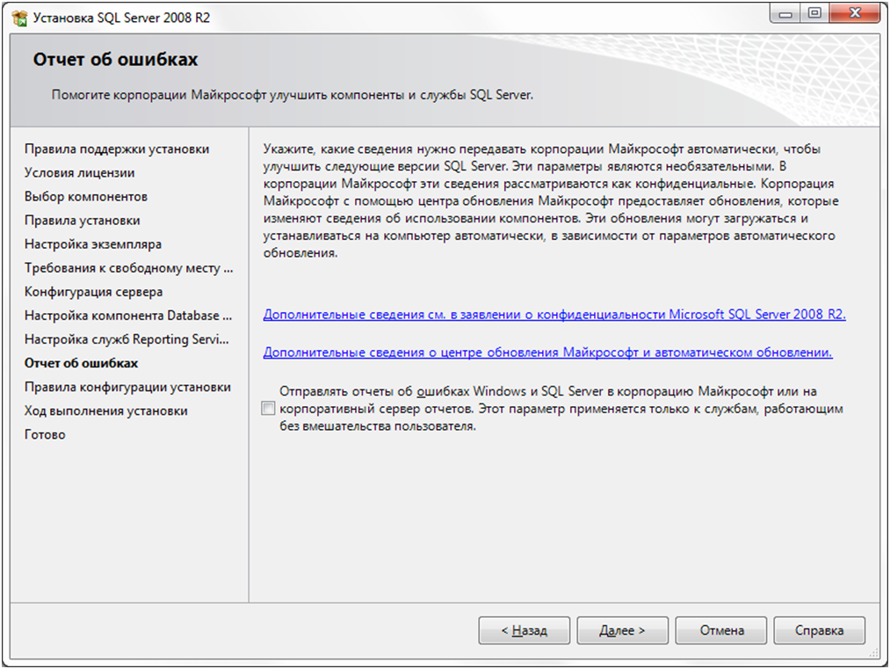Minimize the setup window

point(785,13)
